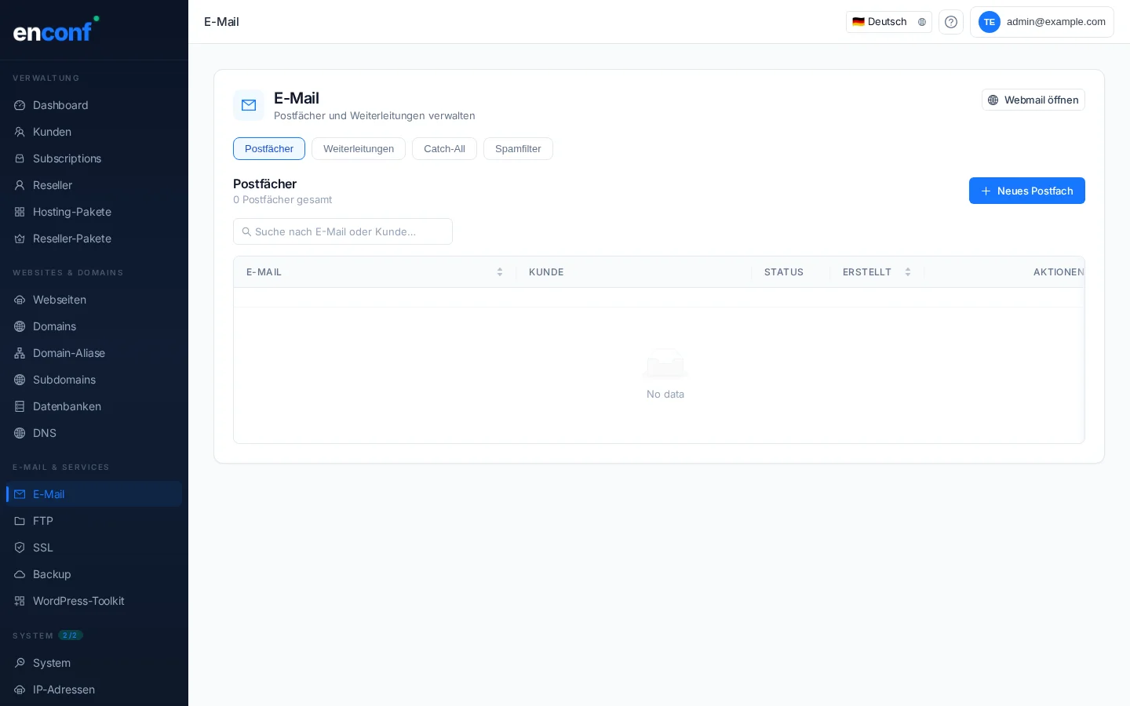The width and height of the screenshot is (1130, 706).
Task: Open the Dashboard sidebar icon
Action: [x=20, y=105]
